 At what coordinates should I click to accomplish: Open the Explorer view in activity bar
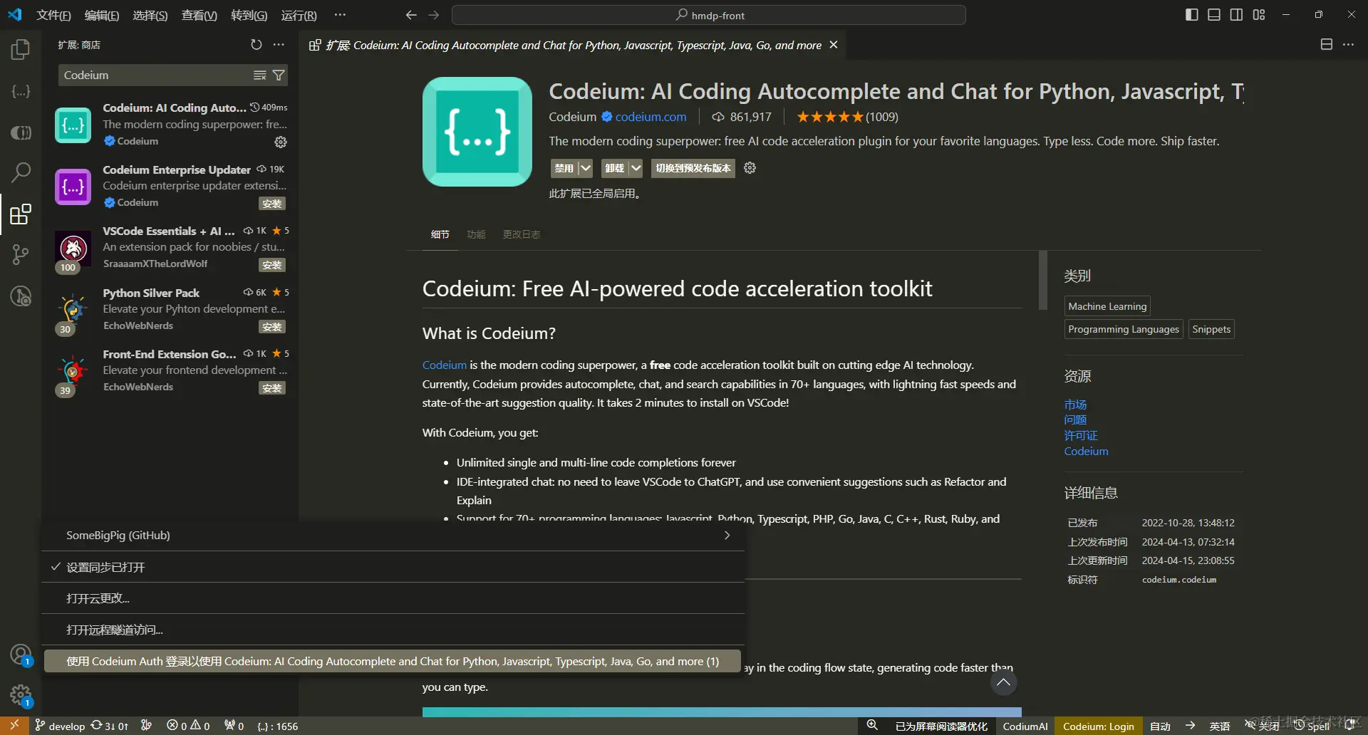click(x=21, y=50)
